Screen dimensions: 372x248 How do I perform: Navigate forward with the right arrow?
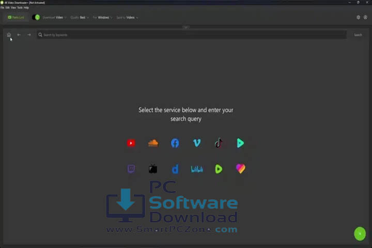pyautogui.click(x=29, y=35)
